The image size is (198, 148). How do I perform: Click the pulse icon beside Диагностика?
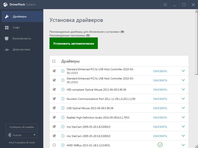click(x=7, y=50)
